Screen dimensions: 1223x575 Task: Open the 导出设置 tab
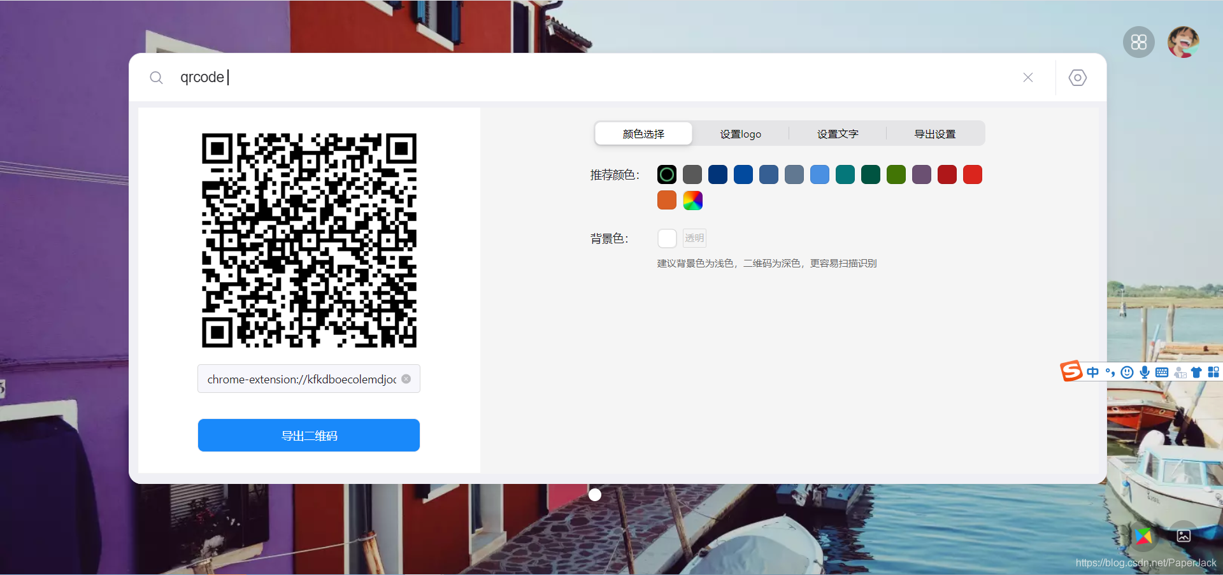[934, 134]
